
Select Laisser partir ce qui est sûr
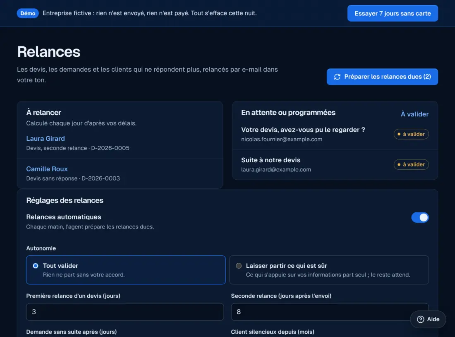pyautogui.click(x=329, y=270)
